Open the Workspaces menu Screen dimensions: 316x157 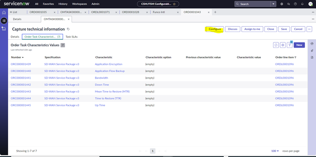(79, 4)
